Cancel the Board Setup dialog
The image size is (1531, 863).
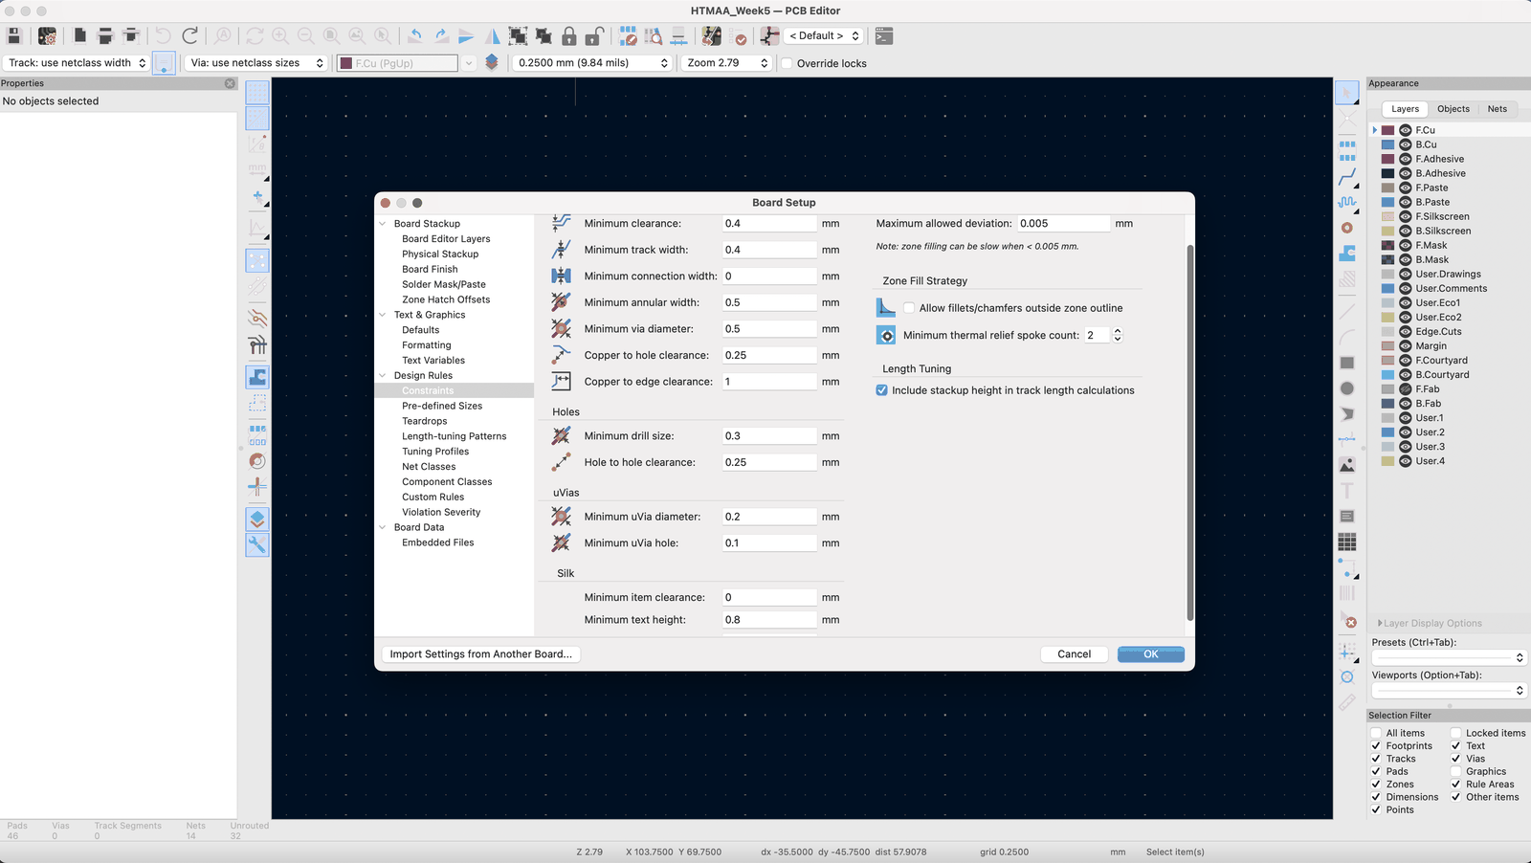(x=1075, y=654)
